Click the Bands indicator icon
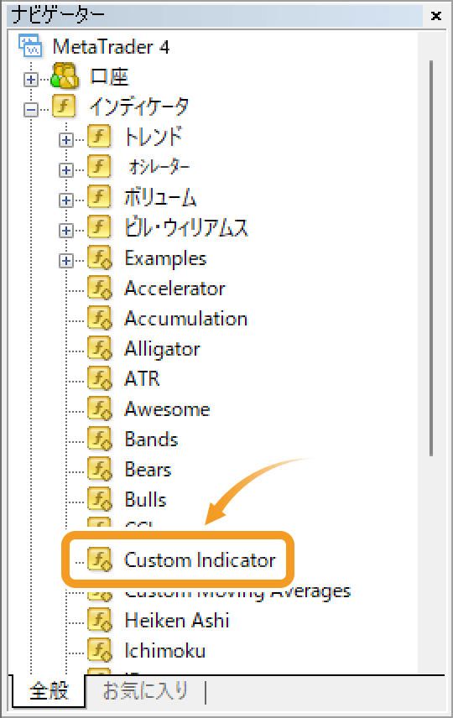The image size is (453, 718). click(99, 440)
